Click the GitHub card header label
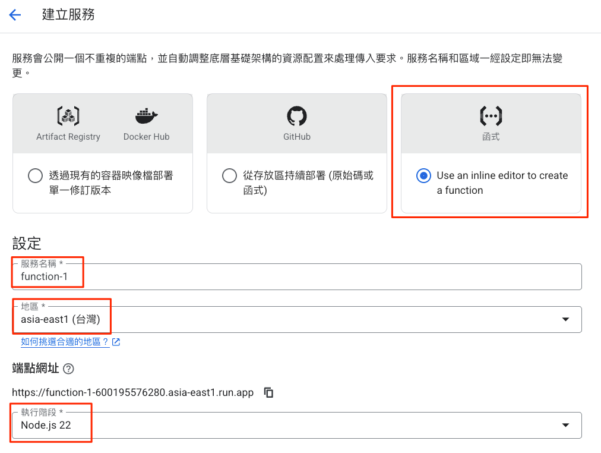Image resolution: width=601 pixels, height=453 pixels. point(296,137)
